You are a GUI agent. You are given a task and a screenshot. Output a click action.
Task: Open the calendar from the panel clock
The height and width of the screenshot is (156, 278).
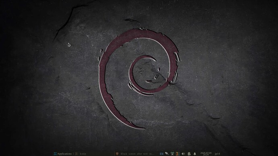click(206, 154)
